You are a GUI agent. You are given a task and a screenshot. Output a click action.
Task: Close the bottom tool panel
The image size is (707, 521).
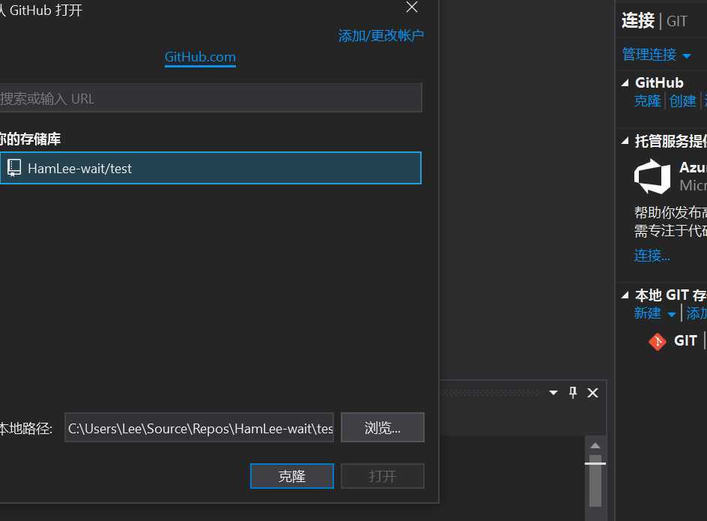592,393
